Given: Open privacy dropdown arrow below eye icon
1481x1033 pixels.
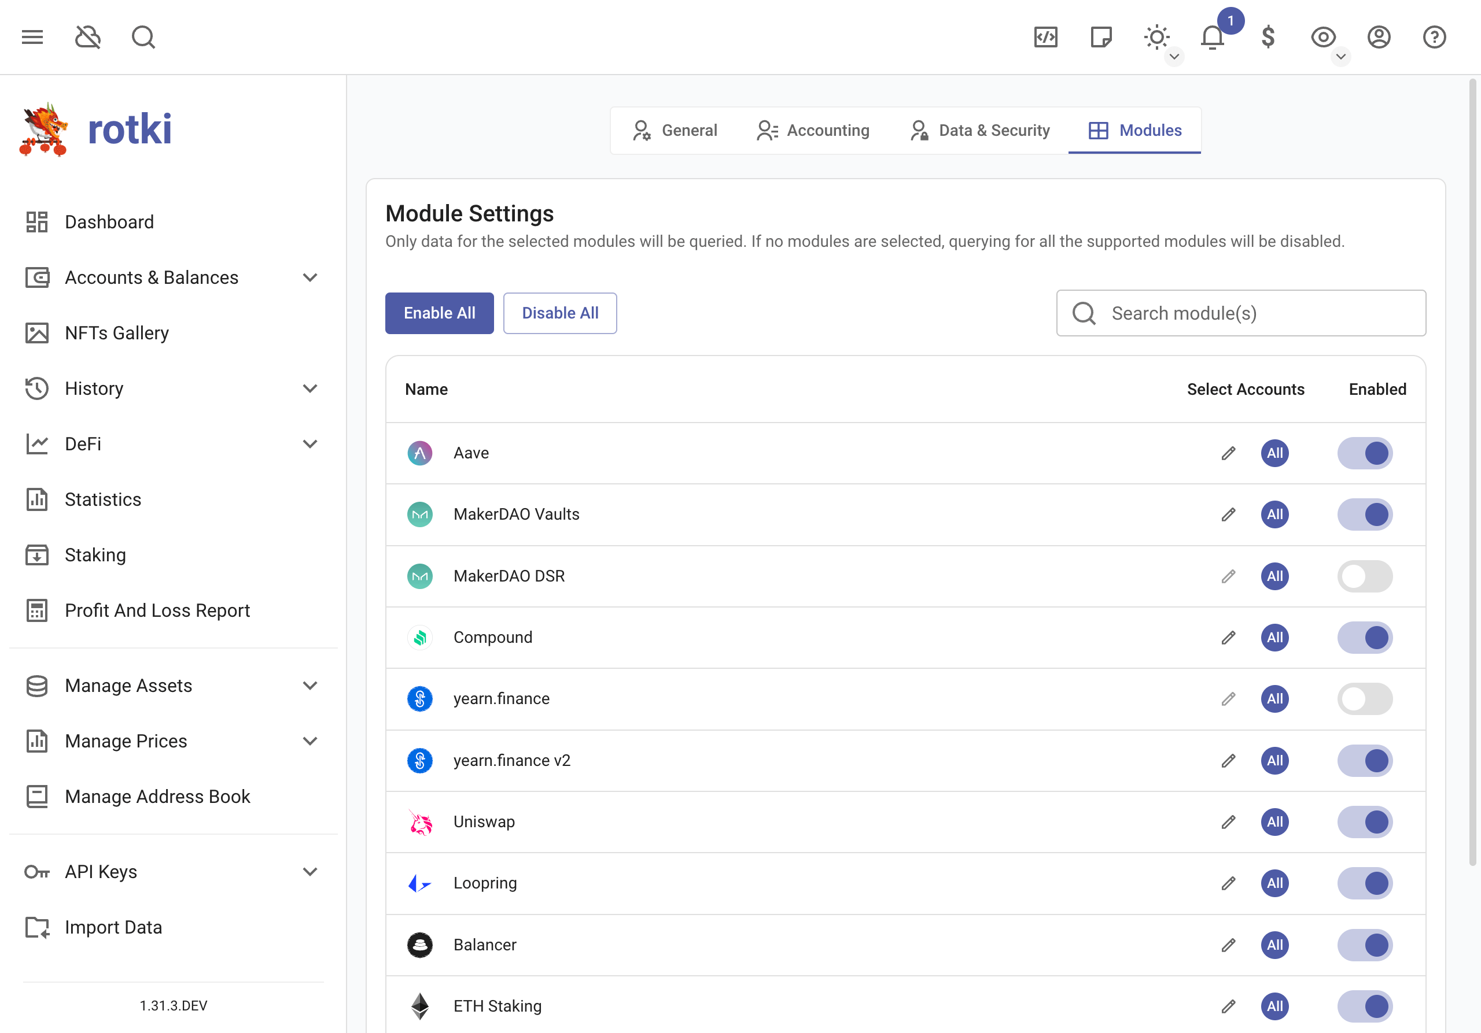Looking at the screenshot, I should 1340,57.
